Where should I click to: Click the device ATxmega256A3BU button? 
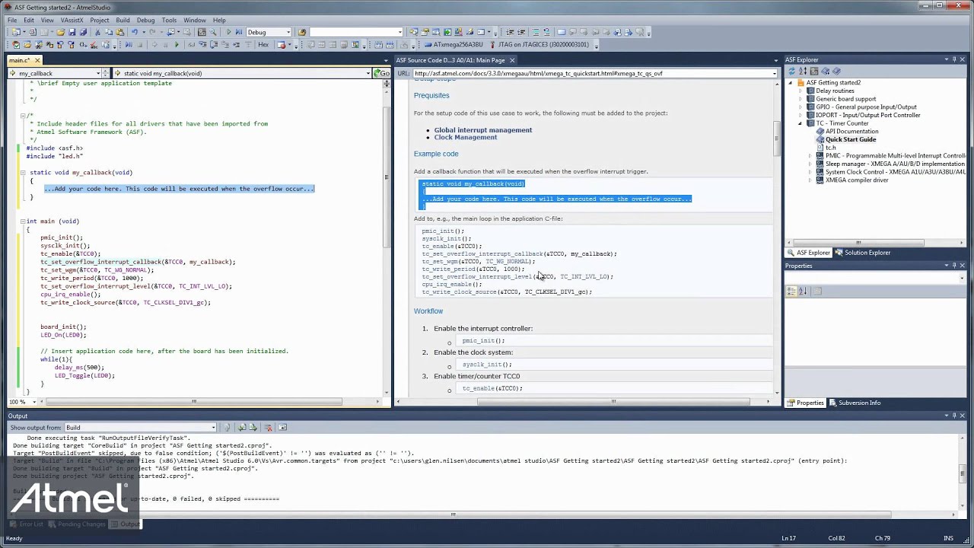[x=454, y=44]
